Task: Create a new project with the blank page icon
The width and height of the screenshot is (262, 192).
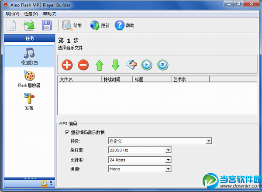Action: [11, 25]
